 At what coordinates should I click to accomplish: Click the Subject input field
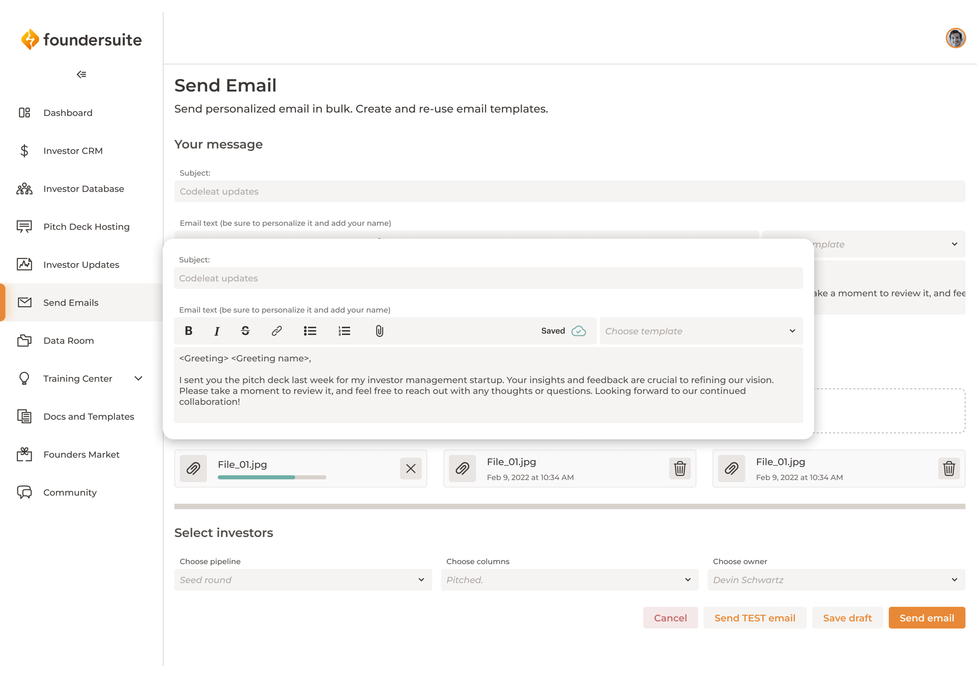pos(489,278)
